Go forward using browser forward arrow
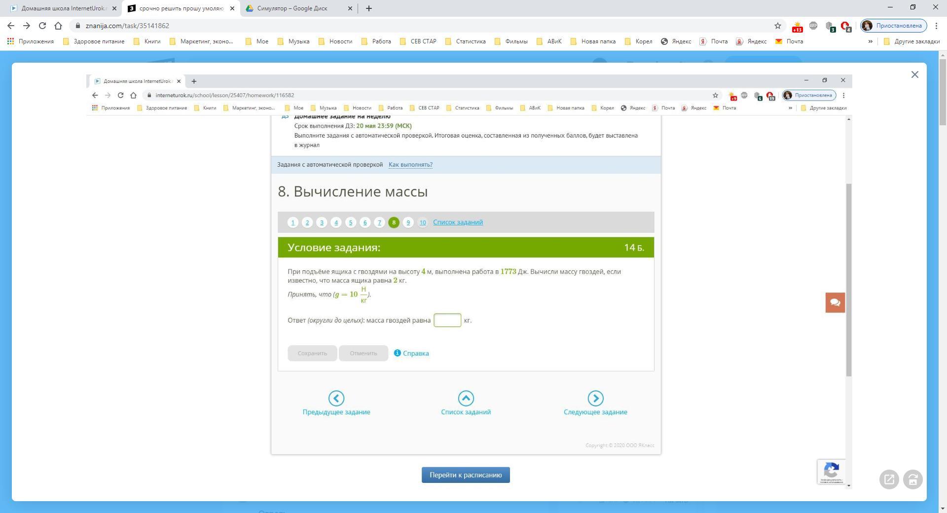The image size is (947, 513). pyautogui.click(x=27, y=26)
